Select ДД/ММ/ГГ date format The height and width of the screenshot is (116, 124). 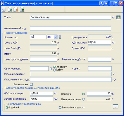(x=55, y=67)
